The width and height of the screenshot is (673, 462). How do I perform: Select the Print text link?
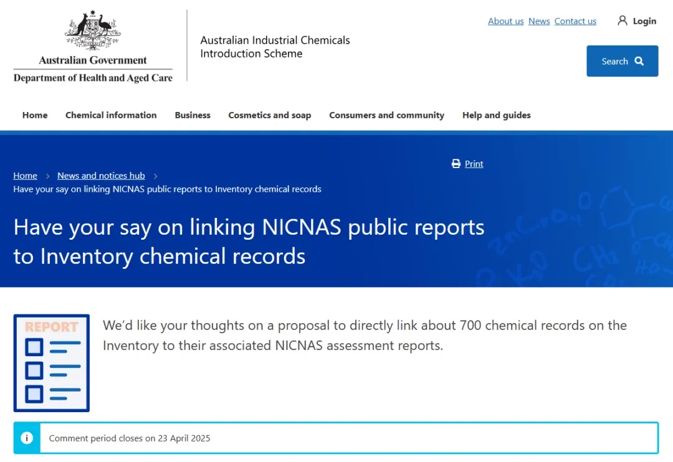(474, 164)
